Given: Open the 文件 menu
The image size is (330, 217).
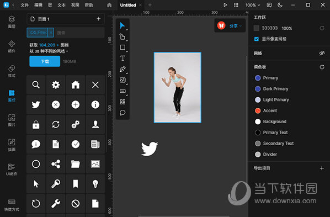Looking at the screenshot, I should pos(25,5).
